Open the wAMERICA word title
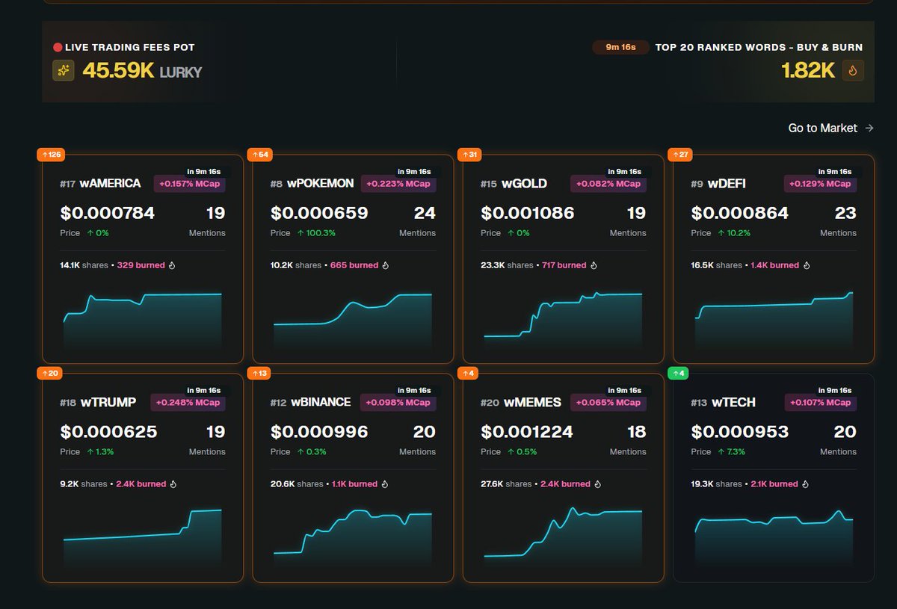The height and width of the screenshot is (609, 897). (110, 183)
